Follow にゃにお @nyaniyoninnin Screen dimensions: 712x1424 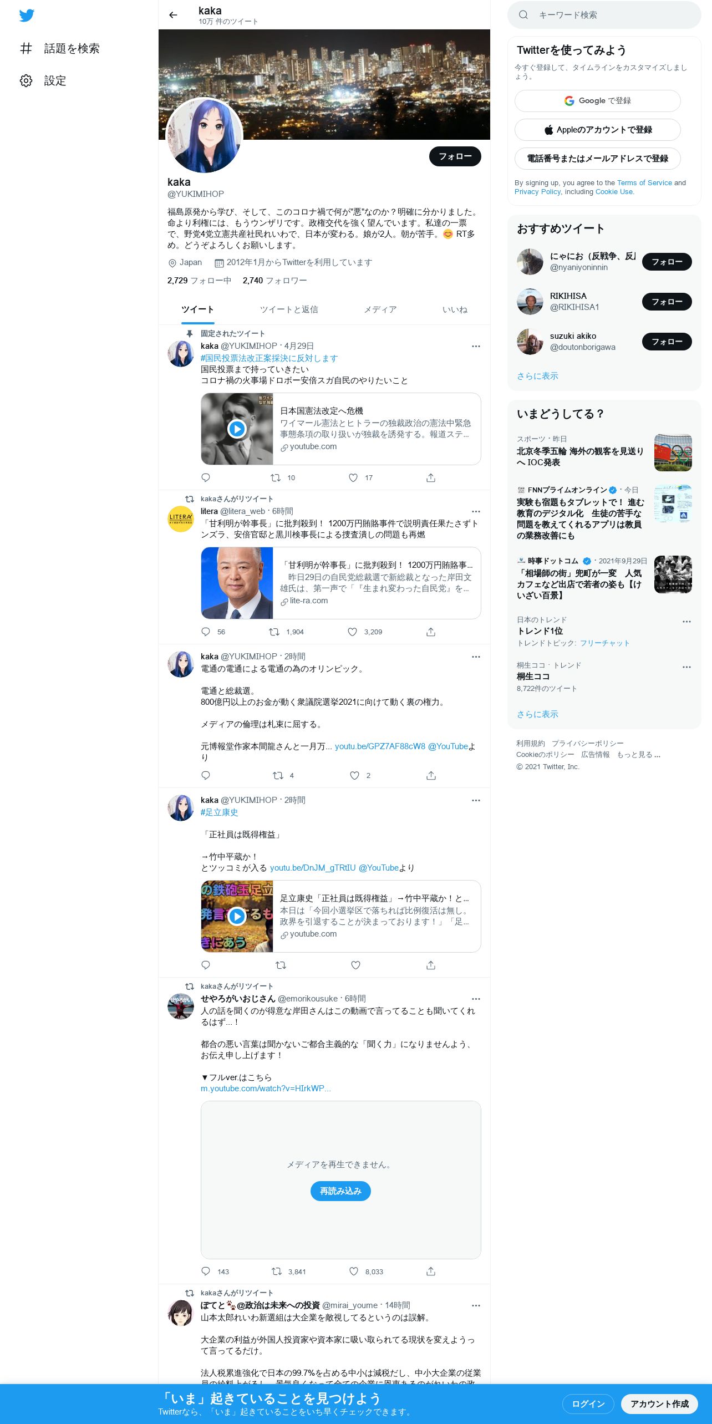(667, 262)
